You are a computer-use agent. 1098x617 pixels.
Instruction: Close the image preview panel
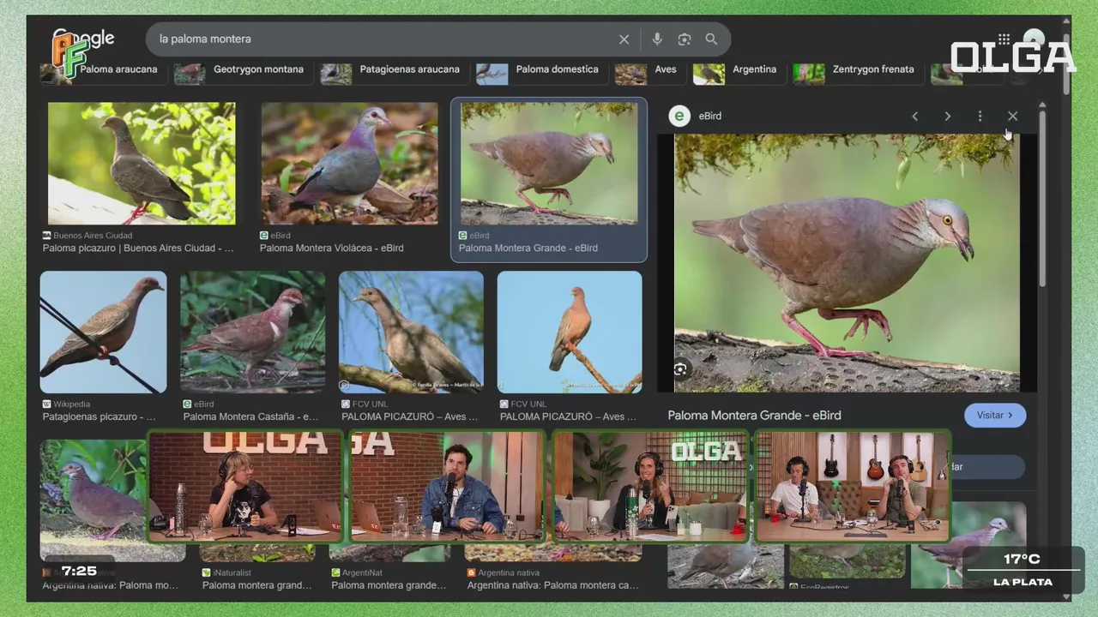[1012, 116]
